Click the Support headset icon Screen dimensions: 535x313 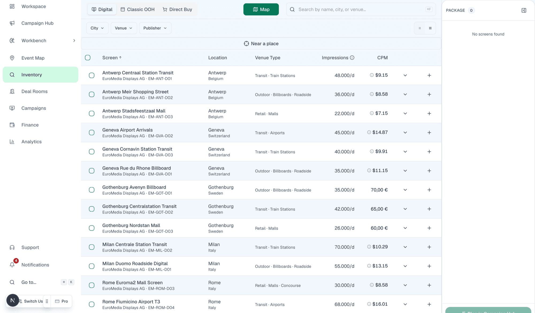[12, 247]
